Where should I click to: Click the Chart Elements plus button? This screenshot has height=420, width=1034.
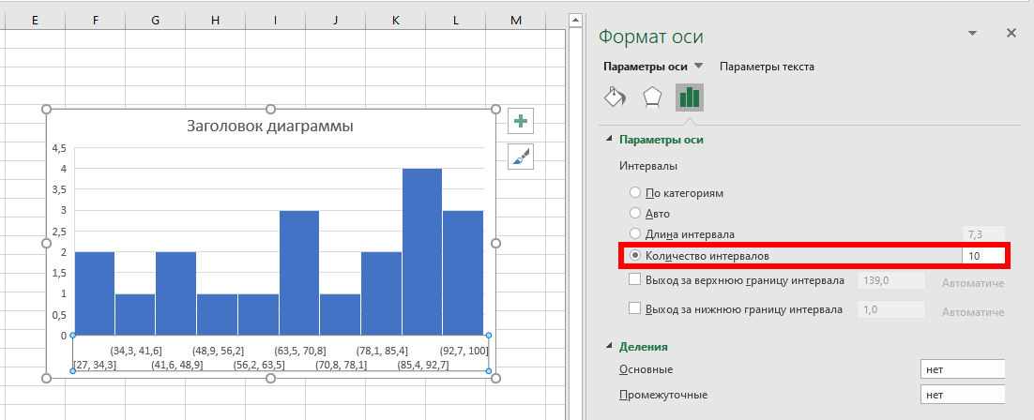[x=521, y=120]
